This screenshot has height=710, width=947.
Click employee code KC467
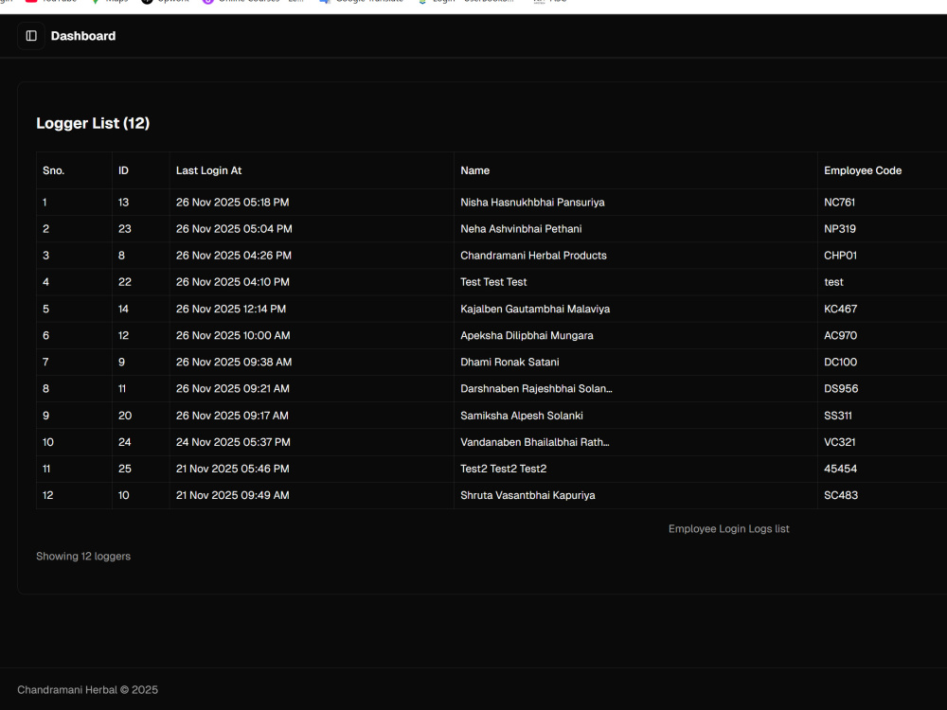(x=840, y=310)
